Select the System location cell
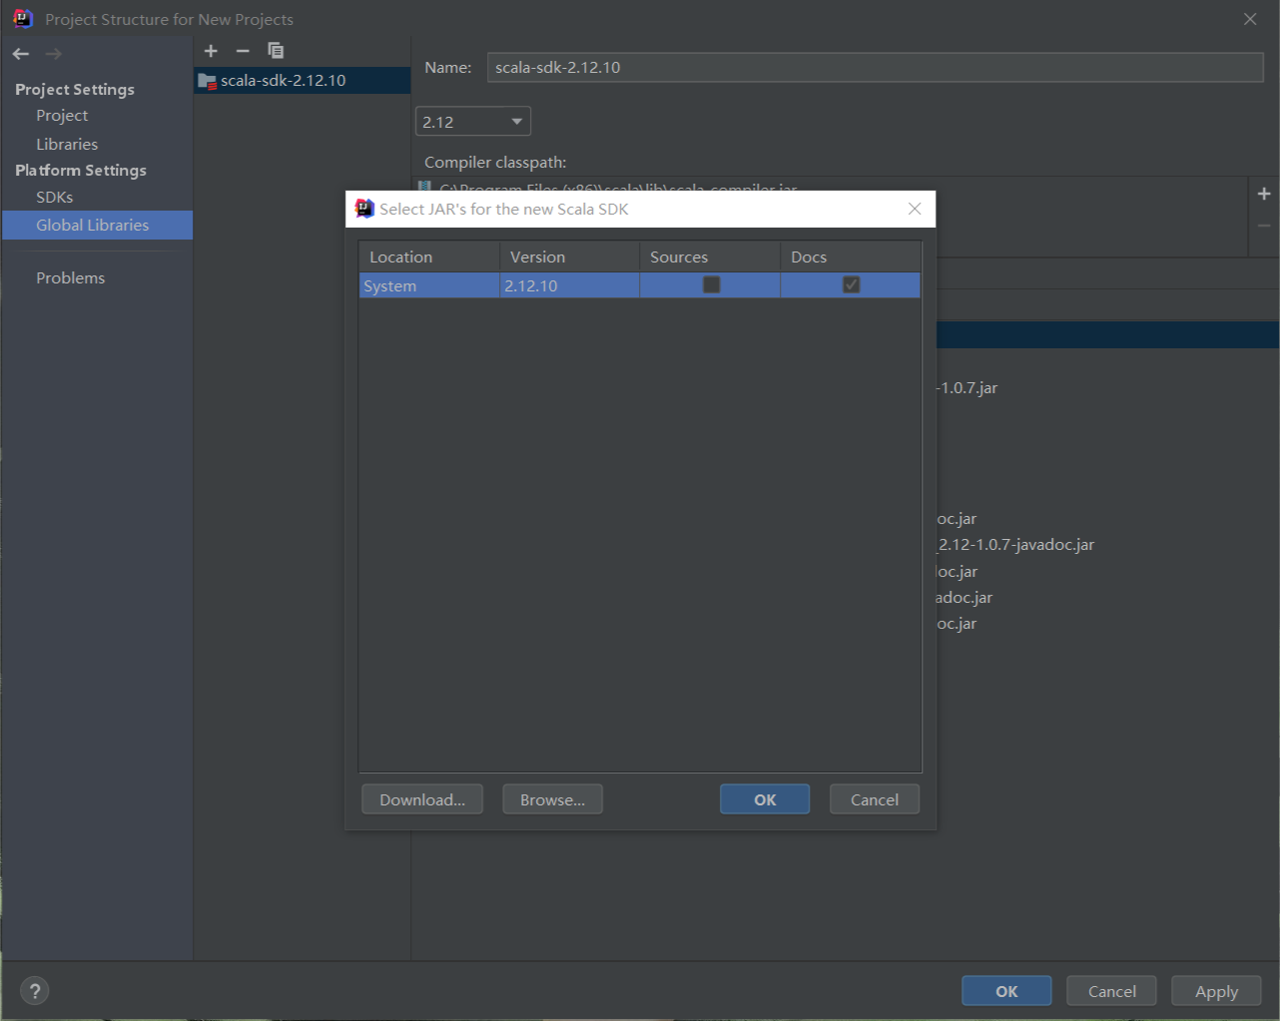This screenshot has width=1280, height=1021. point(429,286)
